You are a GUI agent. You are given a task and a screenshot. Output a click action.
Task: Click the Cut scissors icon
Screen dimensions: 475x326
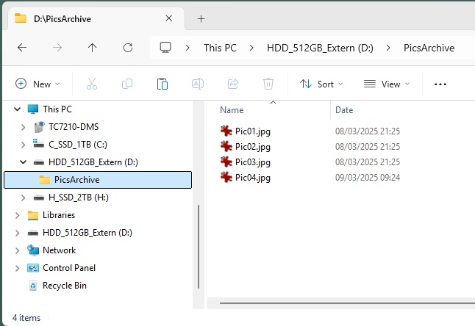92,84
